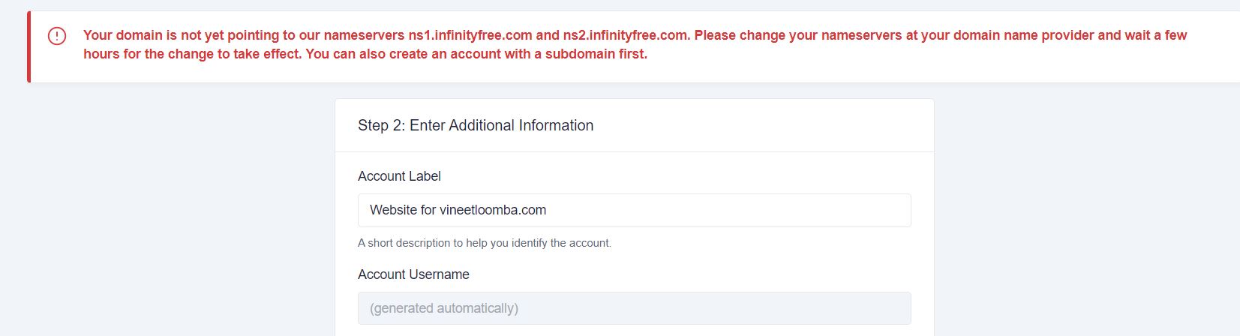Click the "Account Username" field label
Image resolution: width=1240 pixels, height=336 pixels.
point(413,274)
